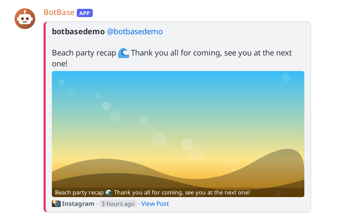Image resolution: width=337 pixels, height=223 pixels.
Task: Open the View Post link
Action: pos(155,204)
